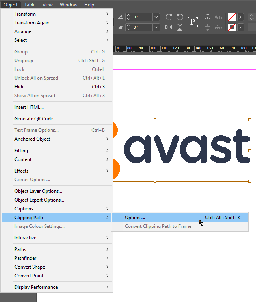
Task: Click the Fill colour swatch (none)
Action: click(232, 17)
